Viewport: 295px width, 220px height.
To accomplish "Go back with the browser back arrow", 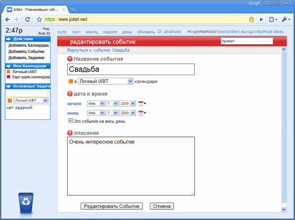I will pos(8,19).
